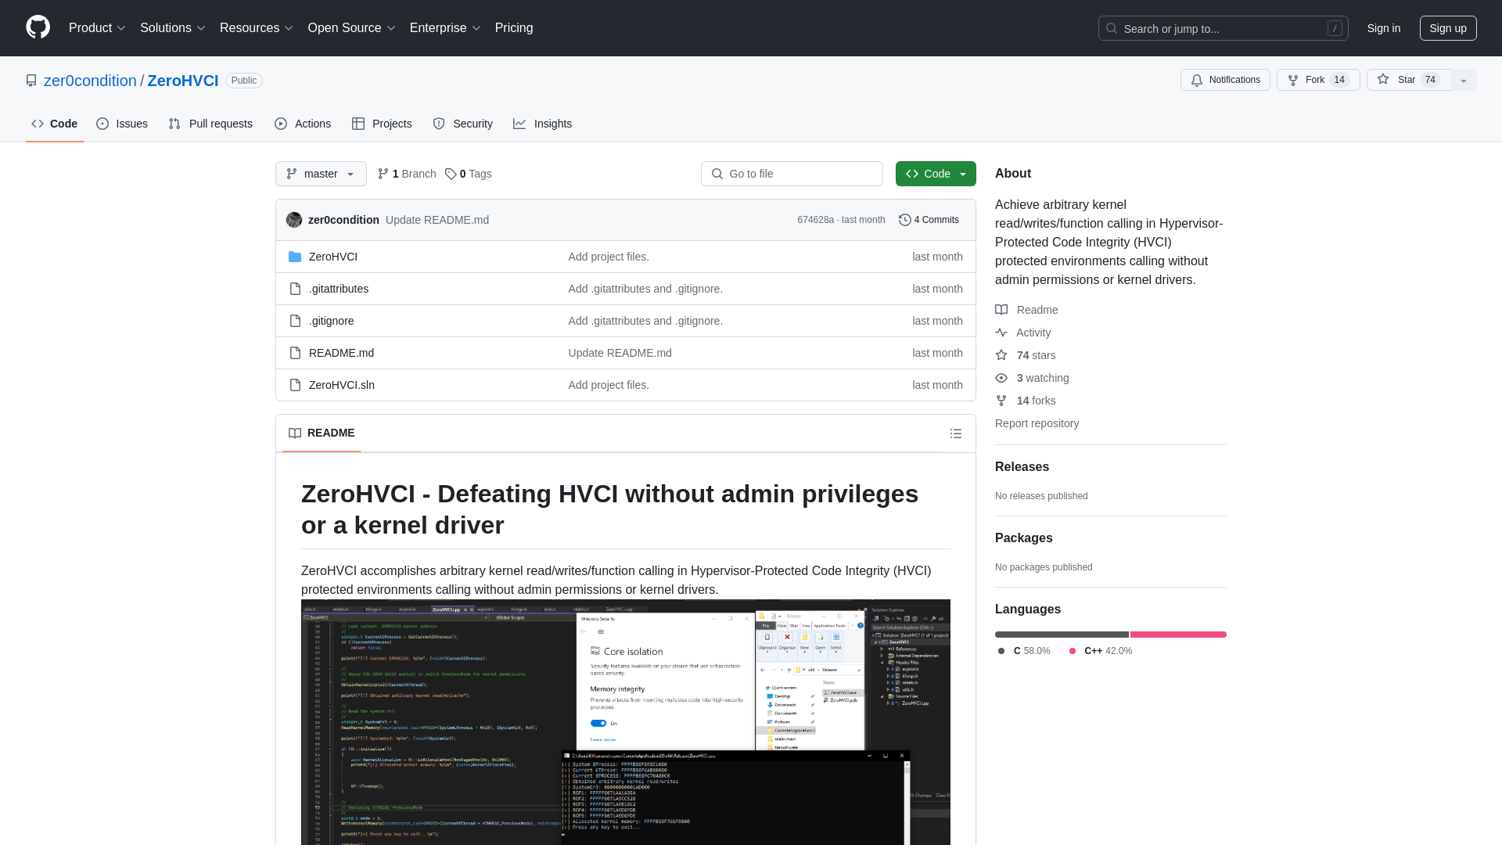Click the Security shield icon
Viewport: 1502px width, 845px height.
coord(438,124)
